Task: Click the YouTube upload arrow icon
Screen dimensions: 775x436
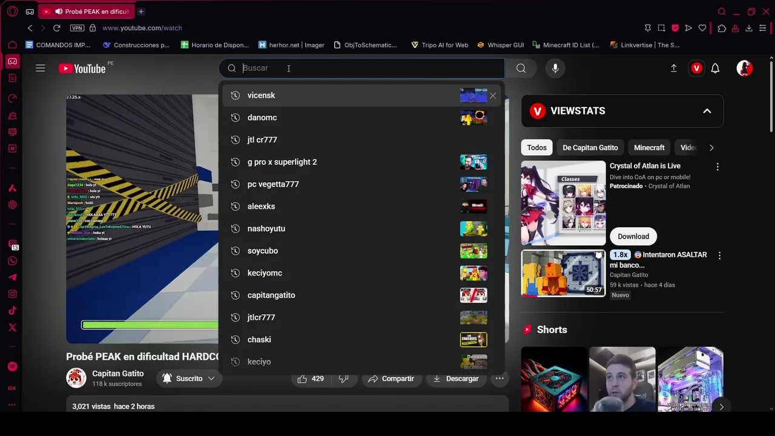Action: (673, 68)
